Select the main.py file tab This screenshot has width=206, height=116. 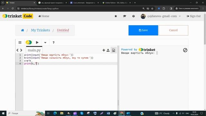tap(34, 50)
